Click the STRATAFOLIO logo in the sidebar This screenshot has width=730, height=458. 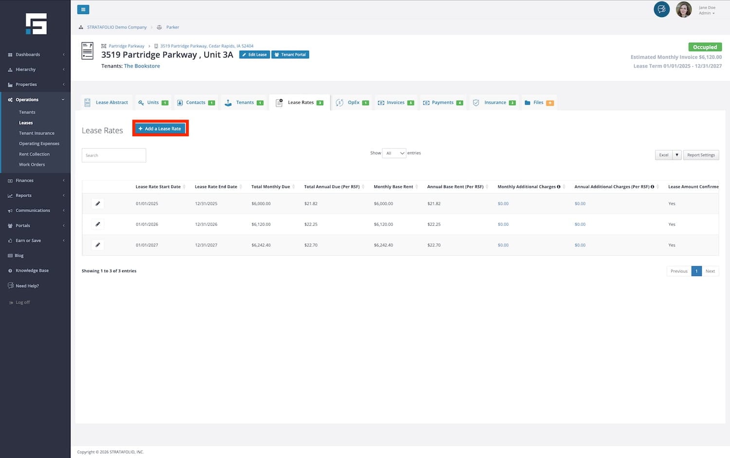coord(36,24)
